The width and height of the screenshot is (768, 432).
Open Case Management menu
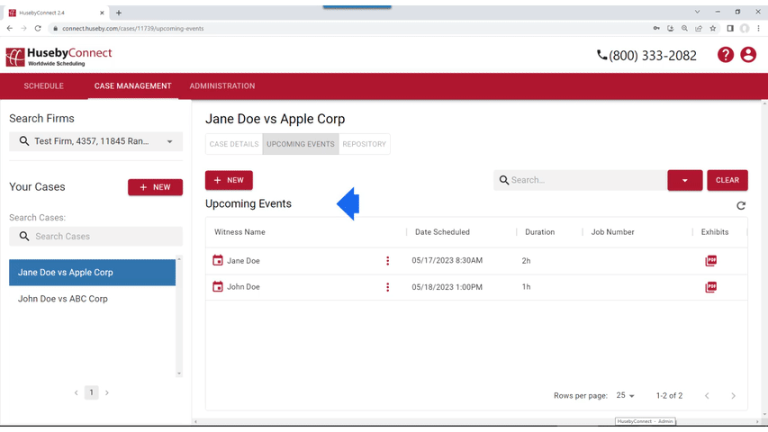coord(132,85)
